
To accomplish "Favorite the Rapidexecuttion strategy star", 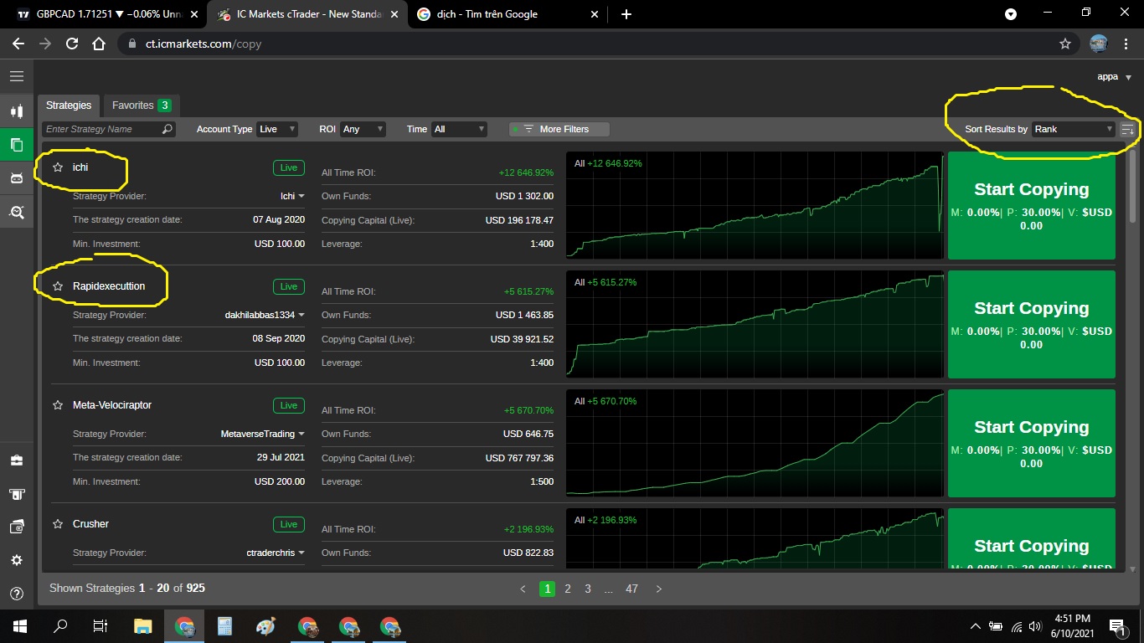I will [58, 286].
